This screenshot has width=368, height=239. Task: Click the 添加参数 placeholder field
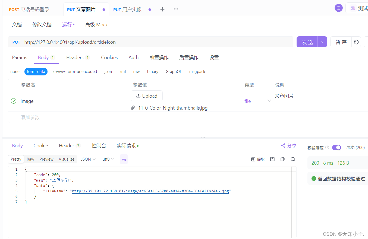coord(30,117)
